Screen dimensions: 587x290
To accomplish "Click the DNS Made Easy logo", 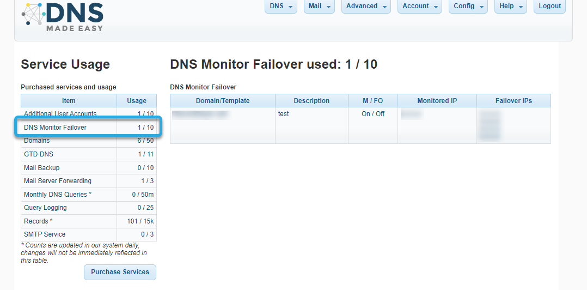I will 62,17.
